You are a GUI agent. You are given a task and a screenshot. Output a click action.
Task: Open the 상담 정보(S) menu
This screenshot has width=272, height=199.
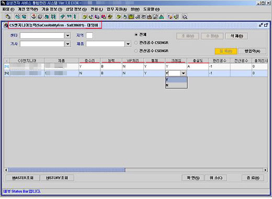click(x=76, y=9)
